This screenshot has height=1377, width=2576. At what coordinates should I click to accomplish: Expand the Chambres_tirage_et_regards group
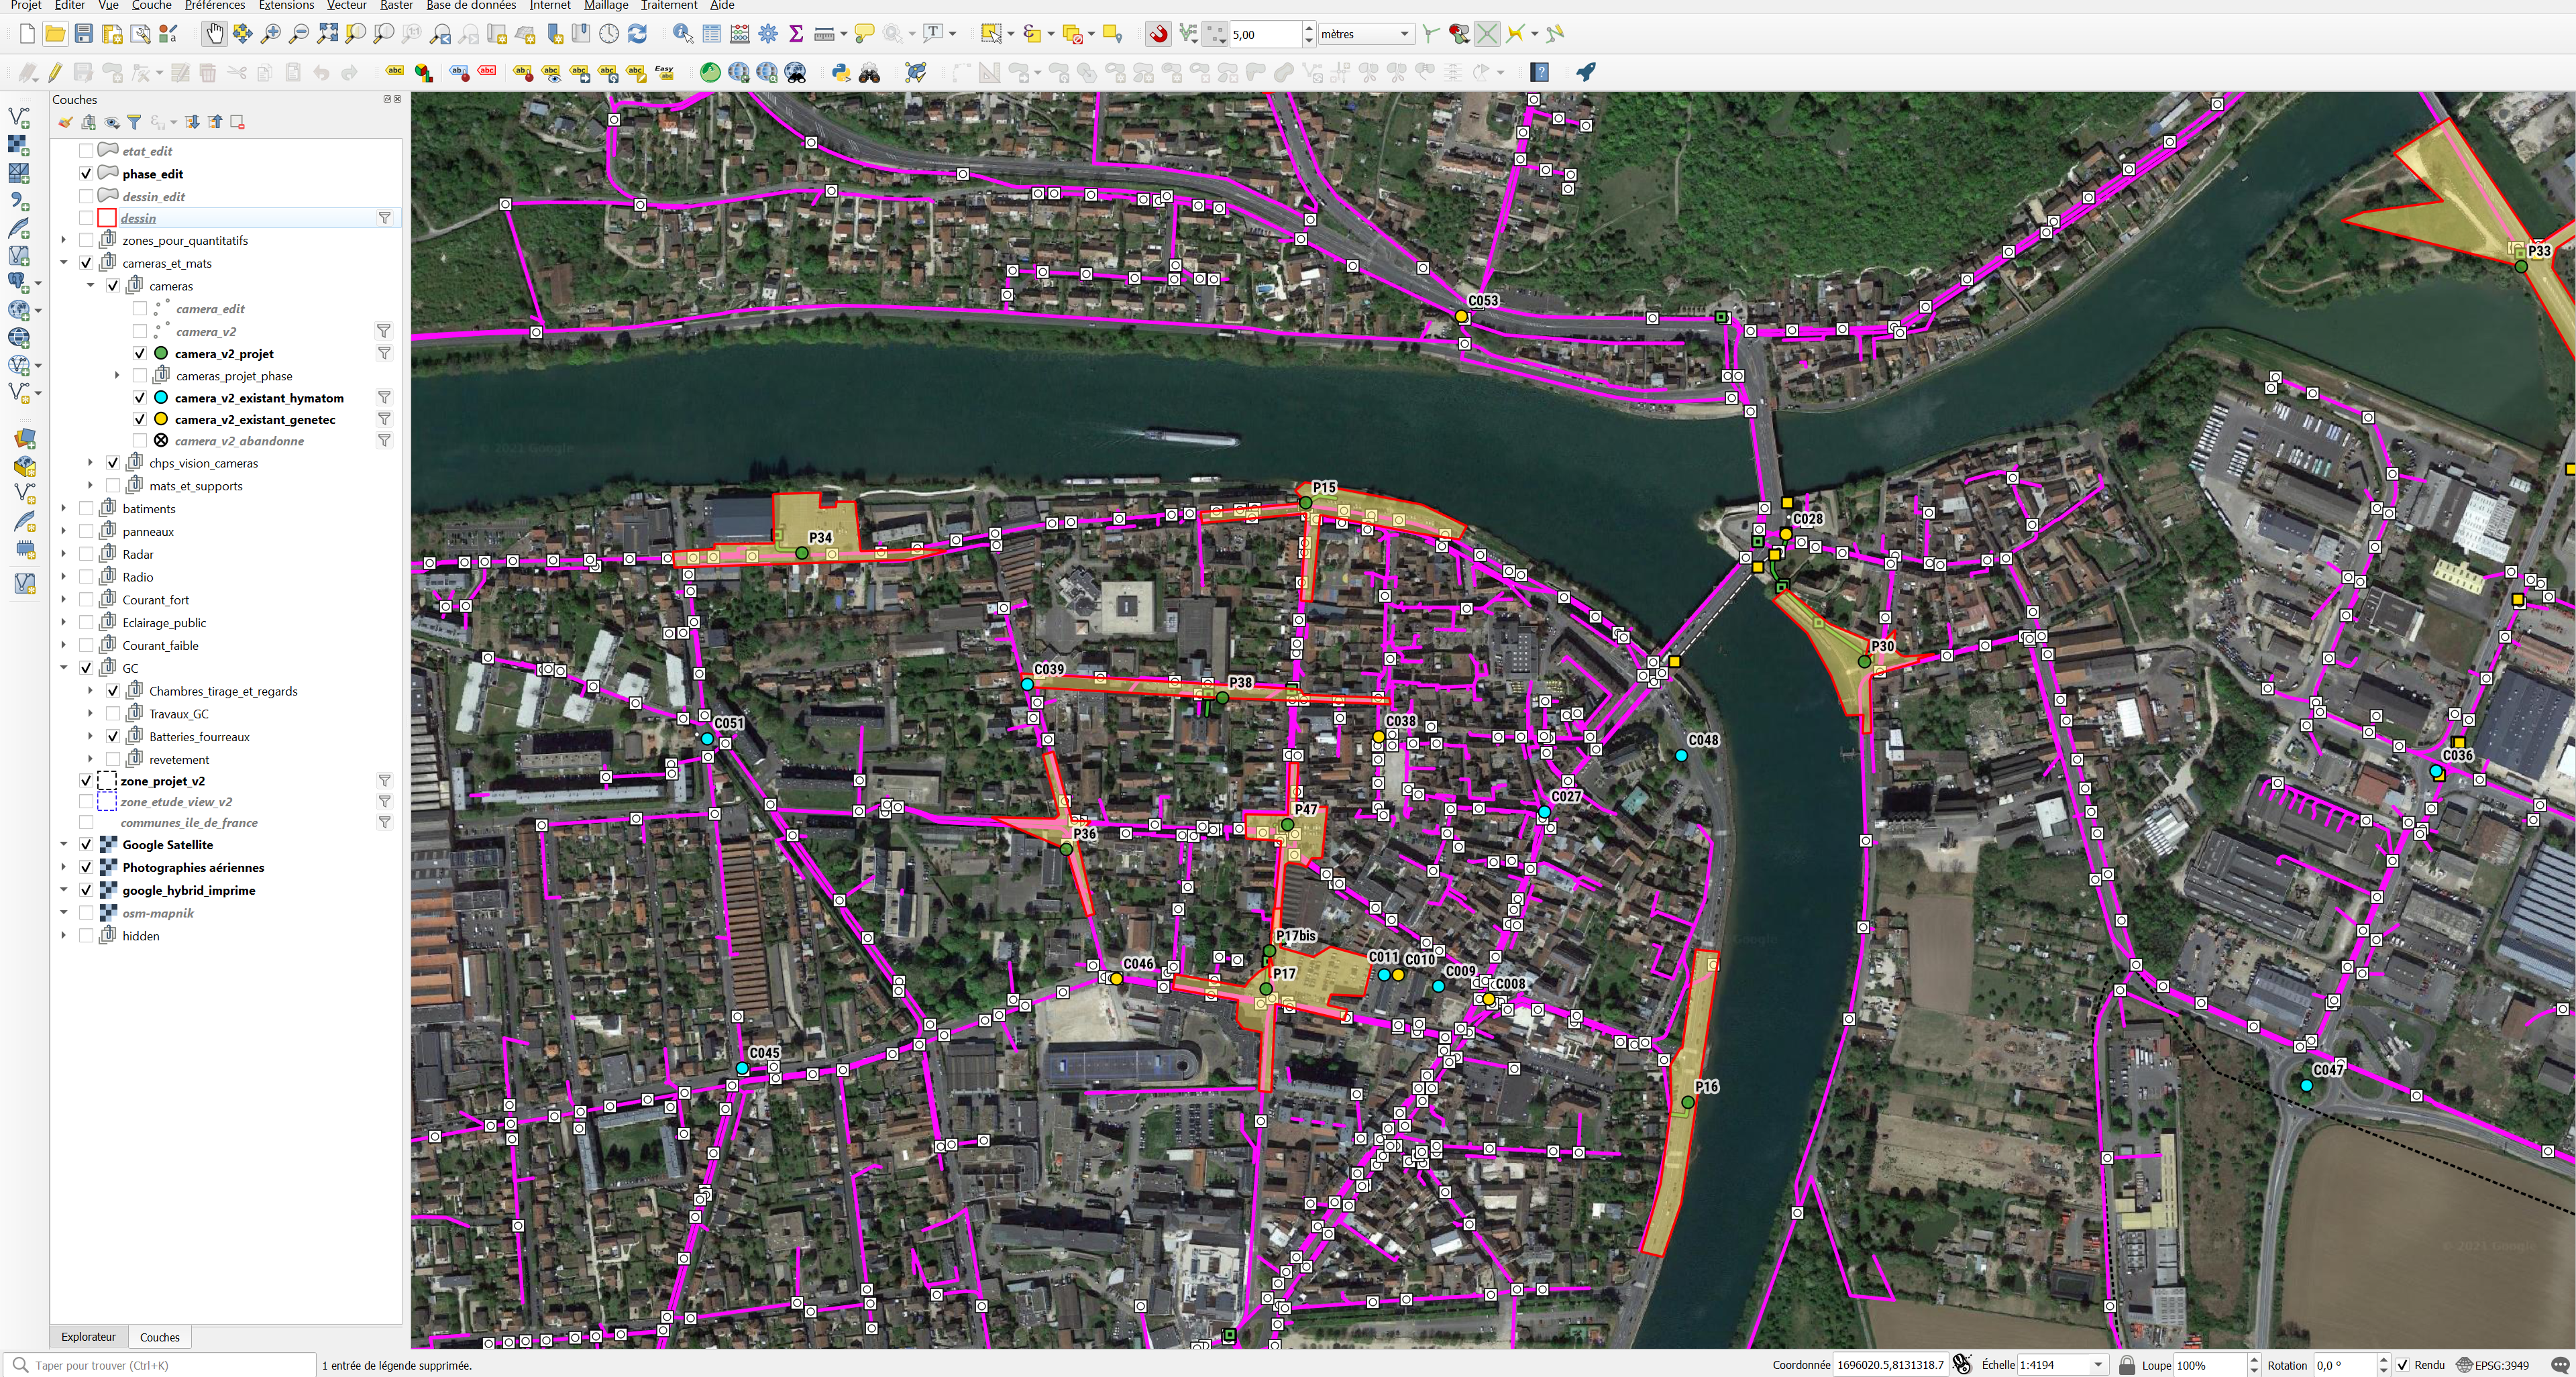[91, 691]
